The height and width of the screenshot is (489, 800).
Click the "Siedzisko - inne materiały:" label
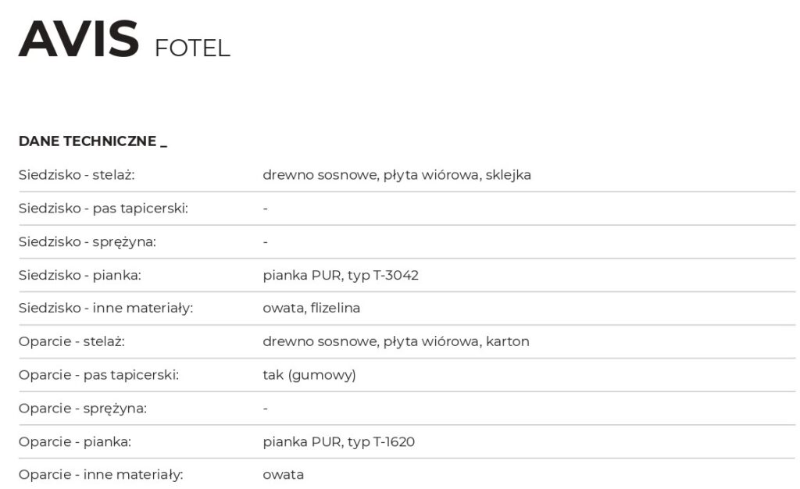(105, 309)
